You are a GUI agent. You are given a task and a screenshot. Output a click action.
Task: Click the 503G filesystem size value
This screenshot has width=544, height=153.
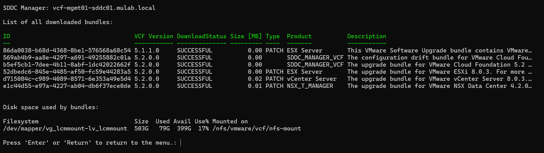(141, 128)
